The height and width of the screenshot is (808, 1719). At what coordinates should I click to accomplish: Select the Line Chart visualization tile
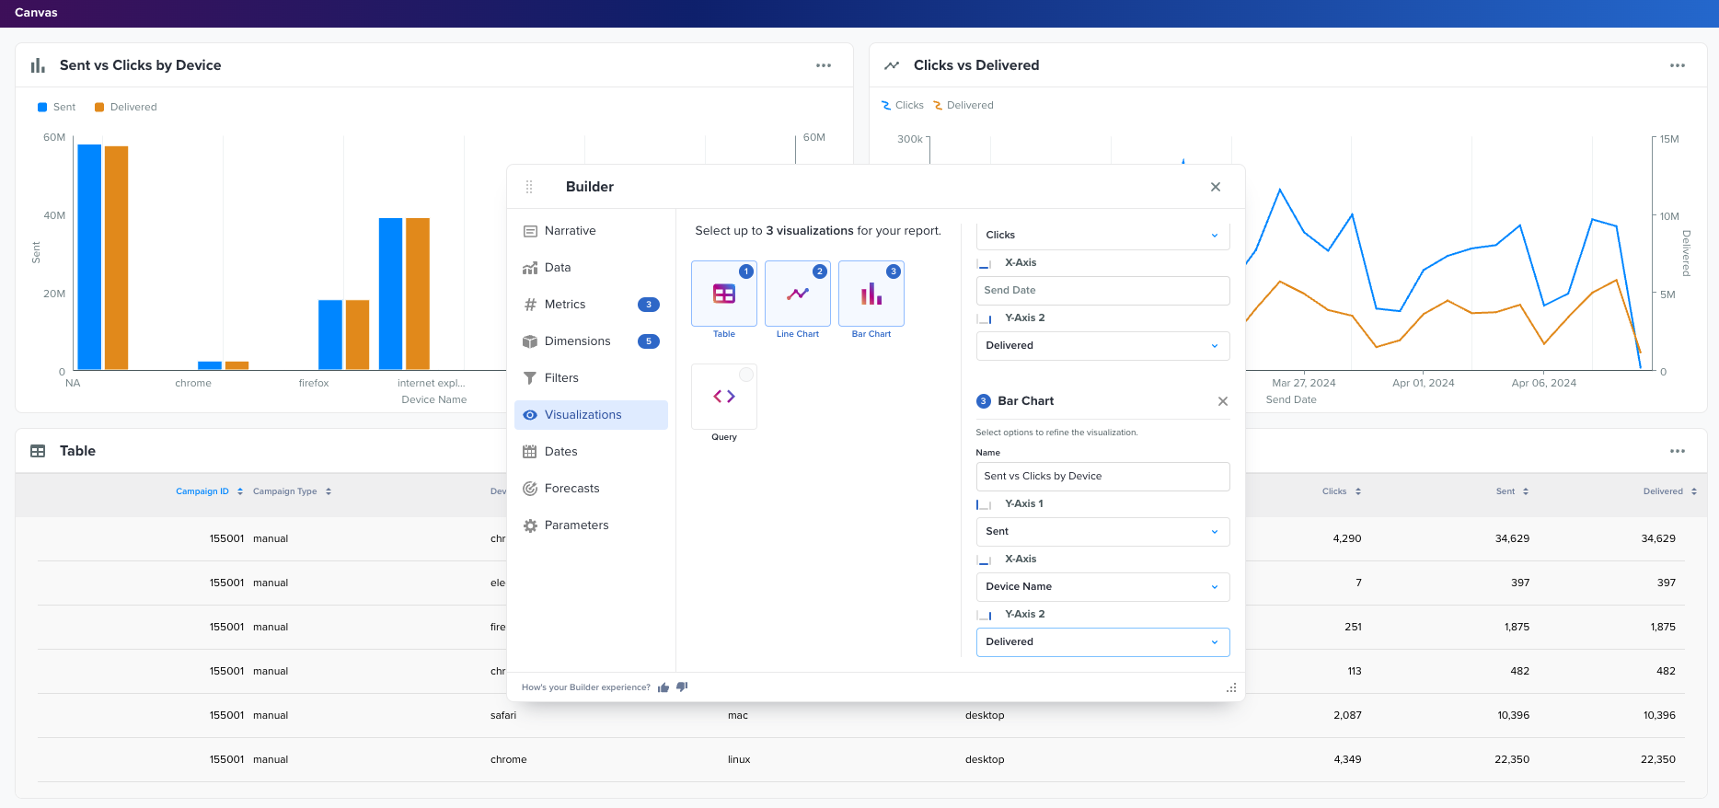[798, 294]
